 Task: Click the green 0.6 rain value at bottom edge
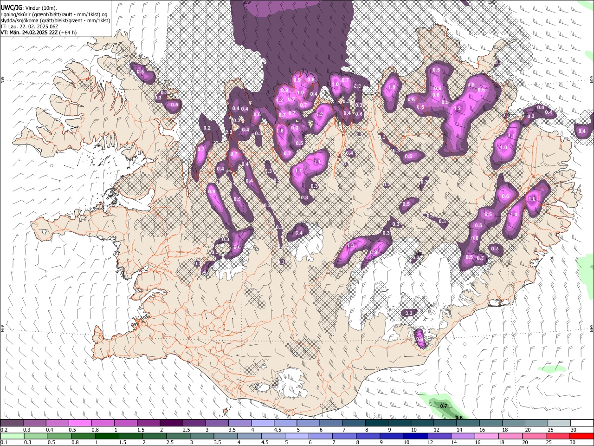(x=459, y=418)
